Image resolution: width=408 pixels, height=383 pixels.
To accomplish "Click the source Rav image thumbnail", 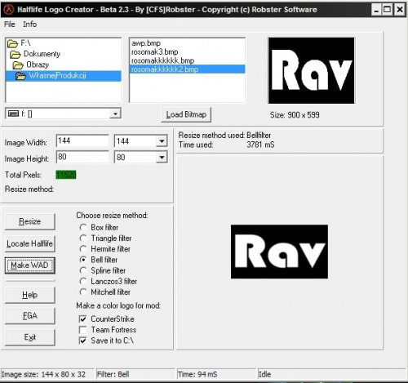I will click(x=312, y=70).
